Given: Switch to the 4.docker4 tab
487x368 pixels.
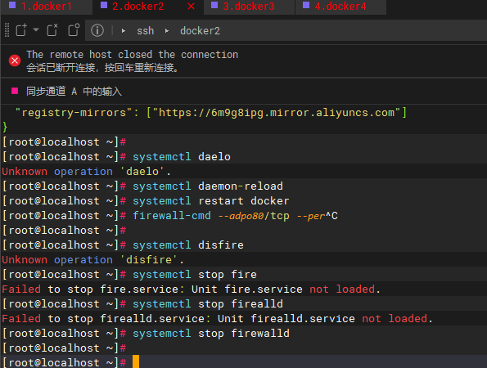Looking at the screenshot, I should 340,7.
